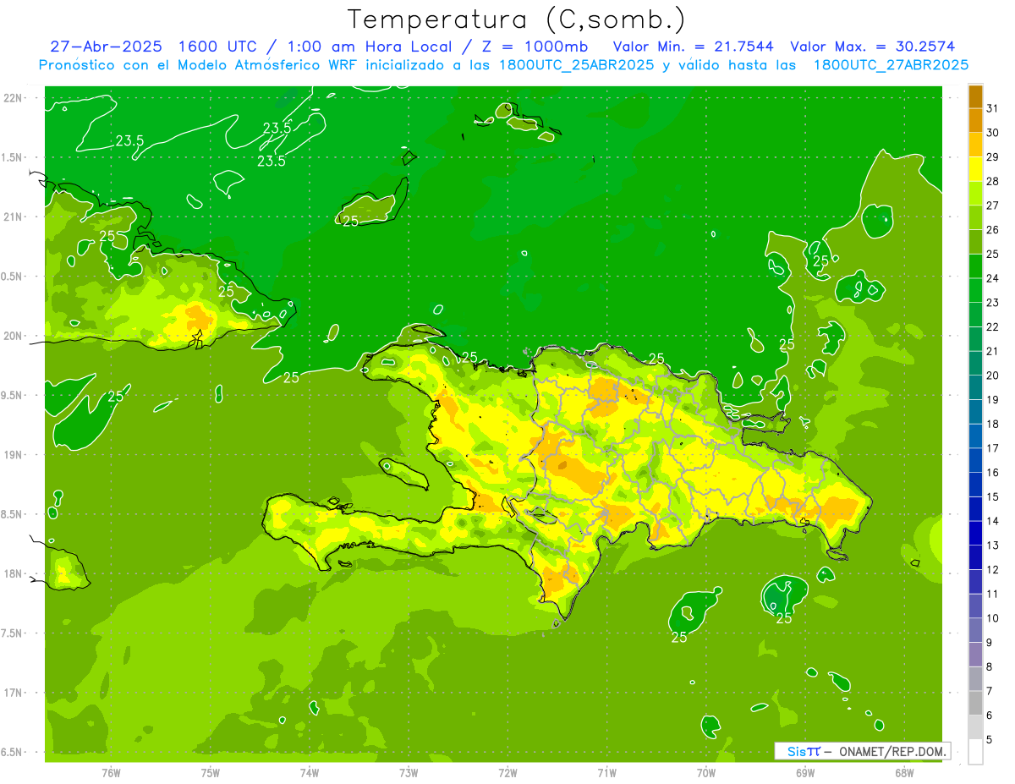Pick the gray colorbar segment between 6 and 7

coord(975,704)
